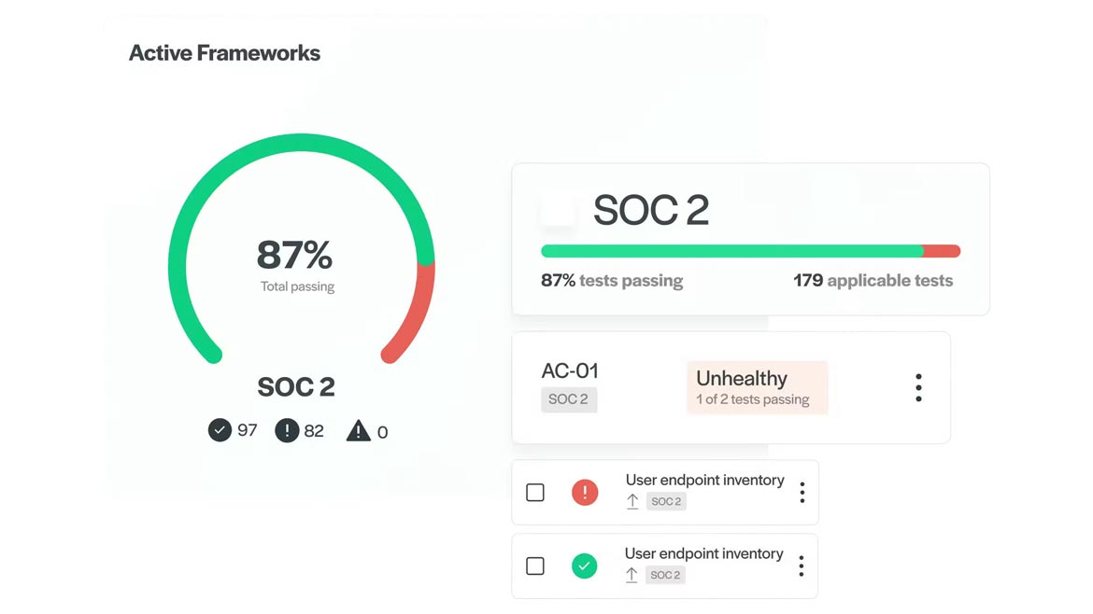Screen dimensions: 1093x614
Task: Click the warning triangle count icon
Action: coord(358,431)
